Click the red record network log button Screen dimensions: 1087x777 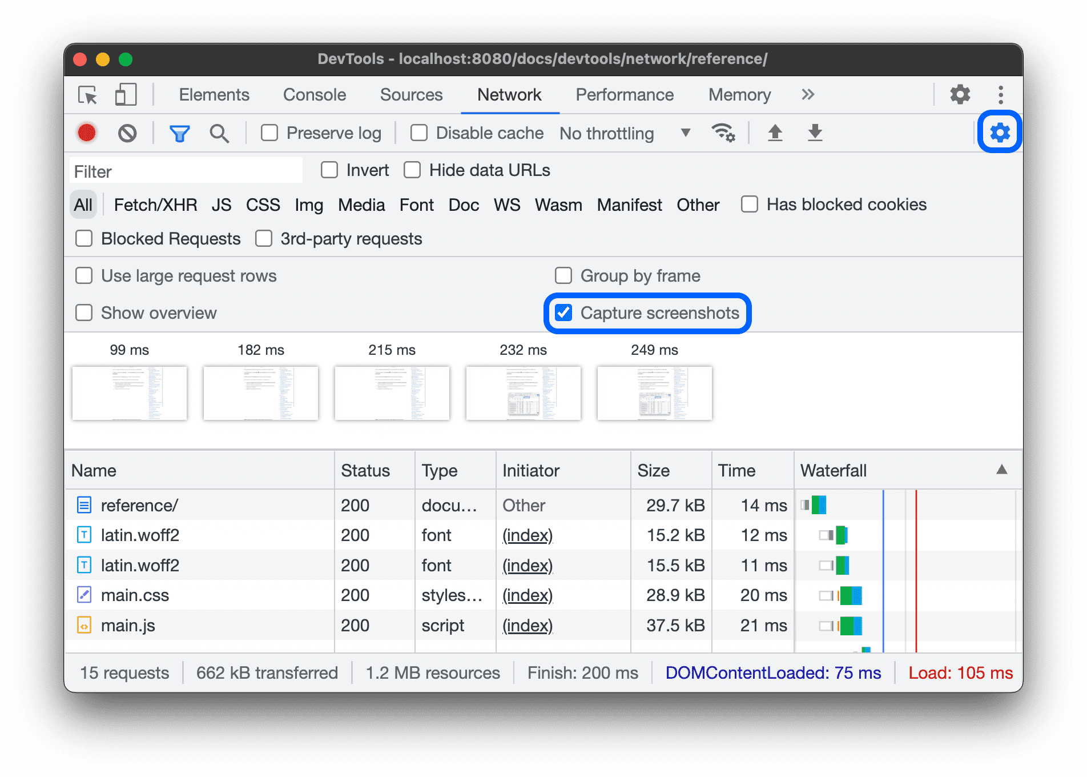click(x=86, y=133)
